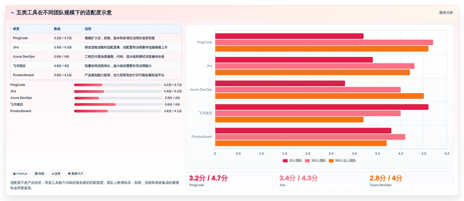Click 飞书项目 500人以上团队 orange bar
464x201 pixels.
pyautogui.click(x=289, y=120)
